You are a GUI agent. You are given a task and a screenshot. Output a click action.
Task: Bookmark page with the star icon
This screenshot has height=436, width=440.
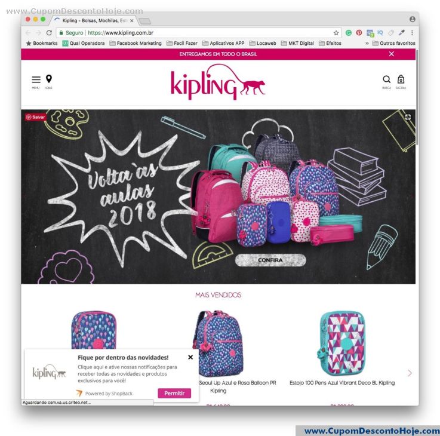click(x=336, y=33)
